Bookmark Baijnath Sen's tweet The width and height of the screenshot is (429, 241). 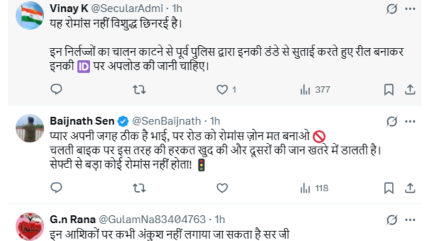tap(389, 188)
